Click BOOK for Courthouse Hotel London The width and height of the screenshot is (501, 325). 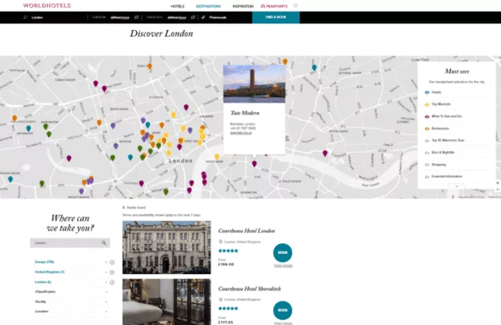(283, 253)
